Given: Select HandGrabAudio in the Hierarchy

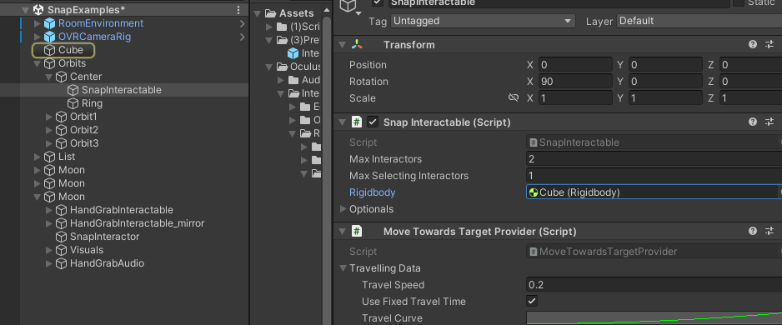Looking at the screenshot, I should pos(108,263).
